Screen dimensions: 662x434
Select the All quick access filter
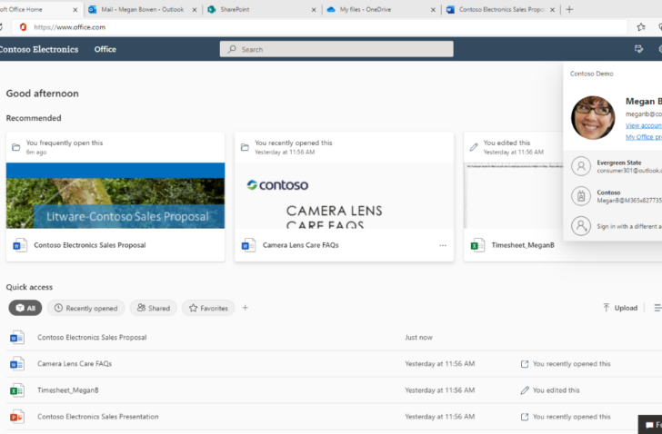click(25, 308)
